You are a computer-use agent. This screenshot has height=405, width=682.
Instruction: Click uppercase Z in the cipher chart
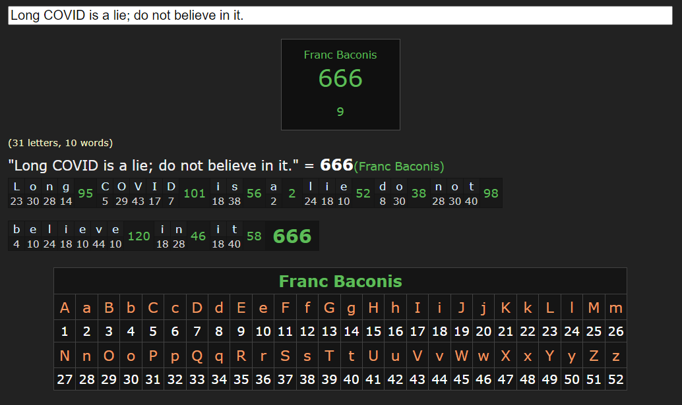pos(594,356)
